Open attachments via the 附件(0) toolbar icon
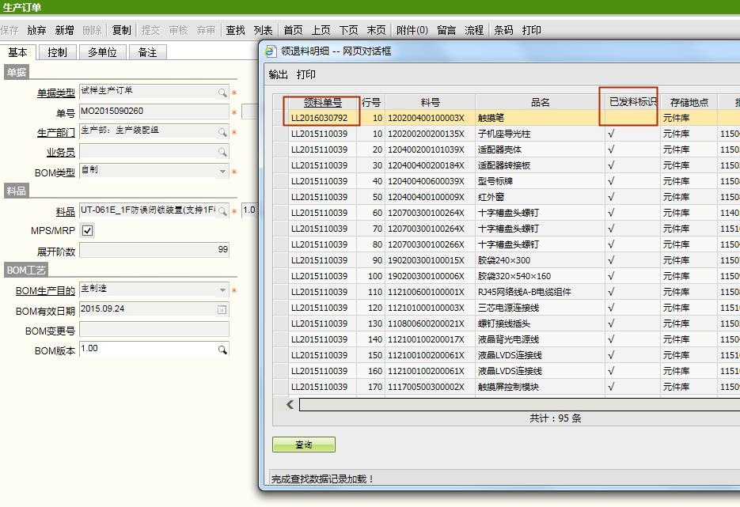 click(413, 30)
